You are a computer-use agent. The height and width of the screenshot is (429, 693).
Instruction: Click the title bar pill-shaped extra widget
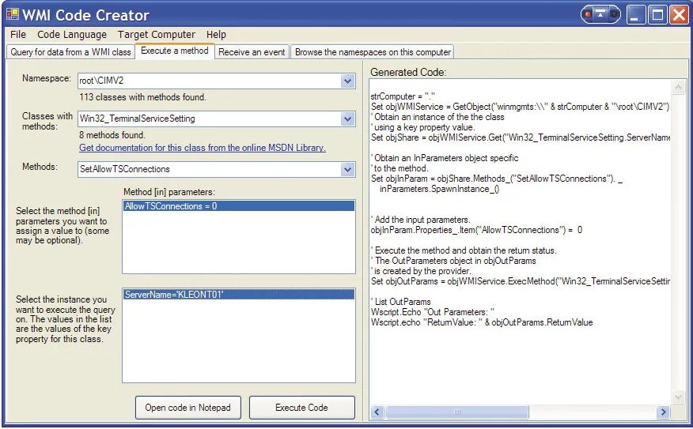[600, 14]
